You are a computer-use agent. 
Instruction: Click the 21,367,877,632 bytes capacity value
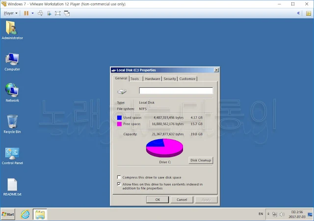coord(168,134)
